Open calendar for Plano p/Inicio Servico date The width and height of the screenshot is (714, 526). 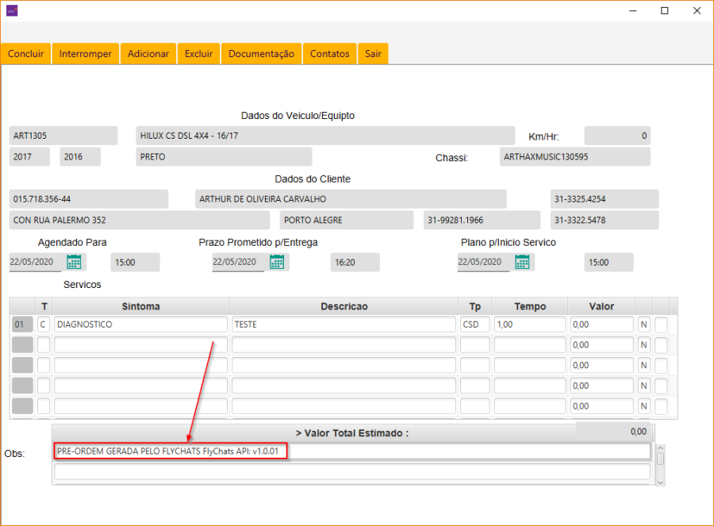[522, 263]
